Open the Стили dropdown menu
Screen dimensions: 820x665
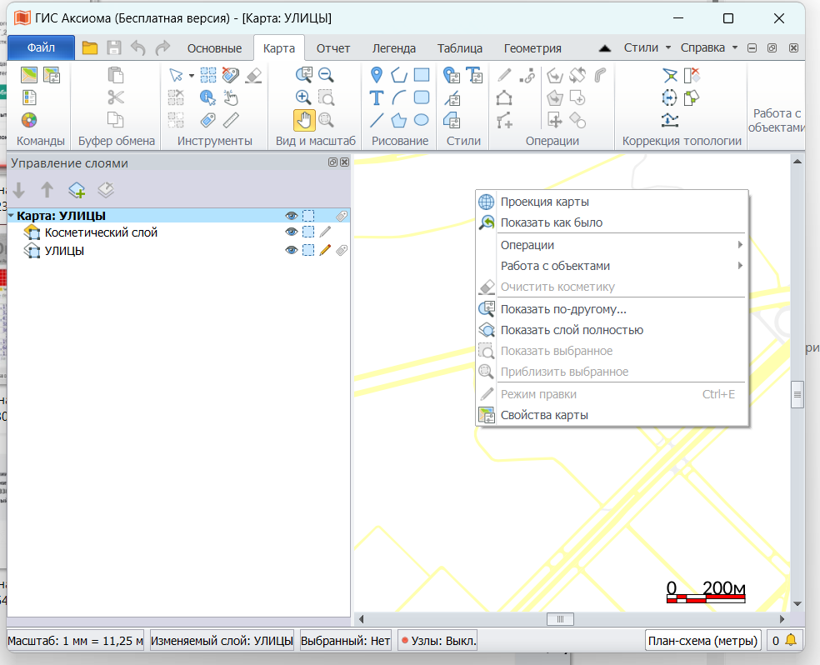(x=647, y=47)
